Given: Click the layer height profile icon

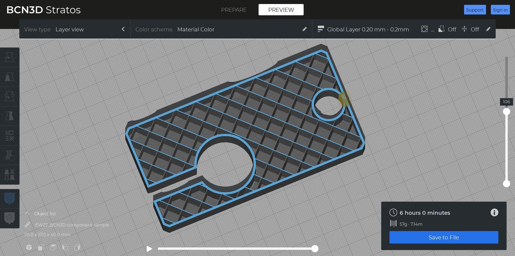Looking at the screenshot, I should click(321, 29).
